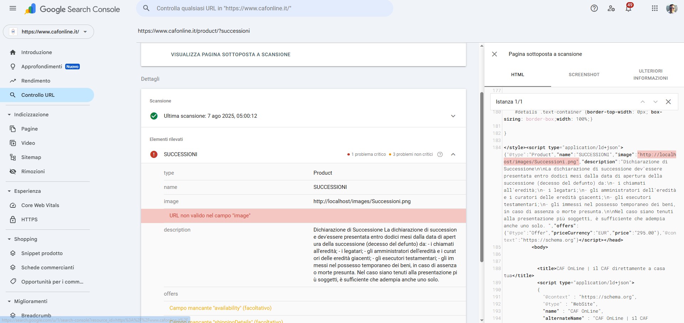The height and width of the screenshot is (323, 684).
Task: Click the Introduzione home icon
Action: [x=13, y=52]
